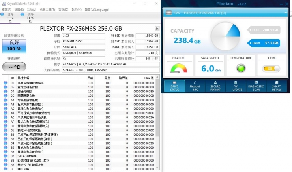
Task: Click the 良好 100 % health status button
Action: pyautogui.click(x=14, y=46)
